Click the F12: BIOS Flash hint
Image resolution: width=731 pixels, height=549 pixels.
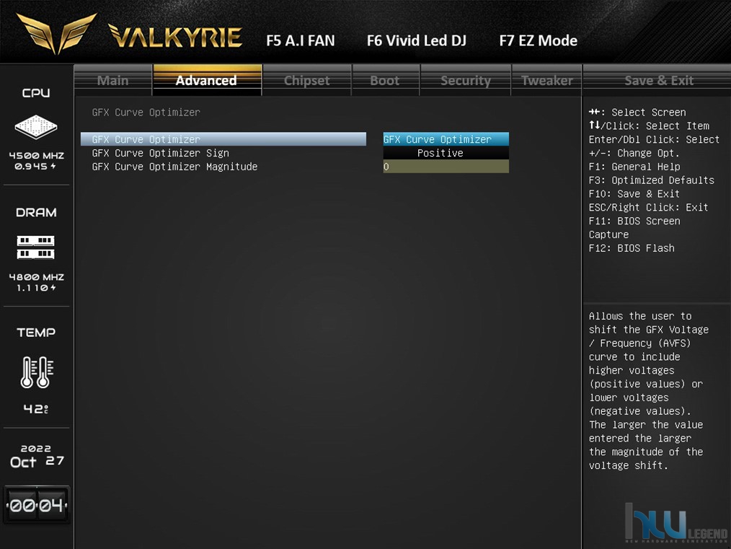[632, 248]
